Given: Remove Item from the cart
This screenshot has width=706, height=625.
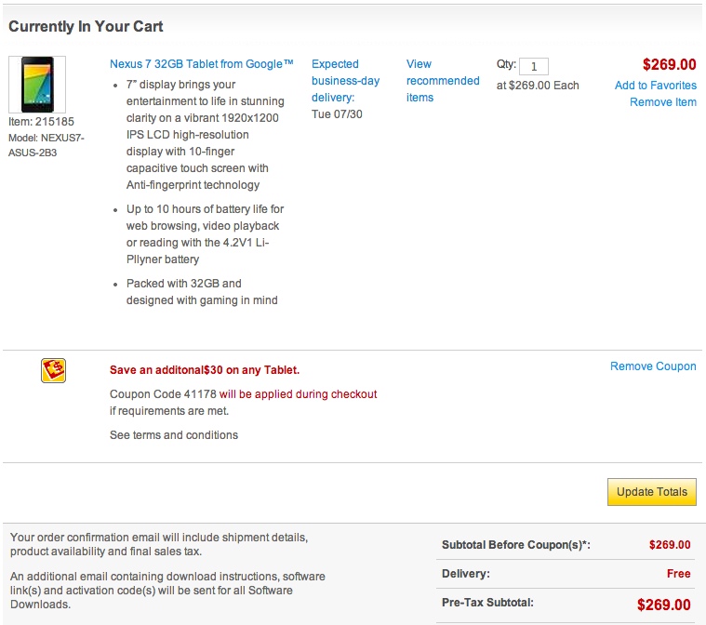Looking at the screenshot, I should click(x=662, y=102).
